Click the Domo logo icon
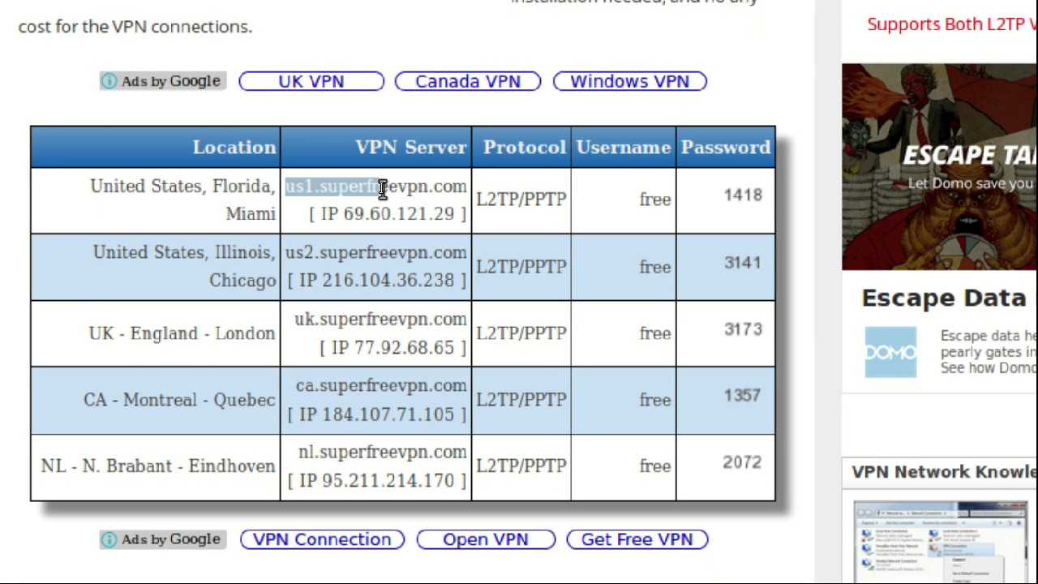 pyautogui.click(x=890, y=352)
